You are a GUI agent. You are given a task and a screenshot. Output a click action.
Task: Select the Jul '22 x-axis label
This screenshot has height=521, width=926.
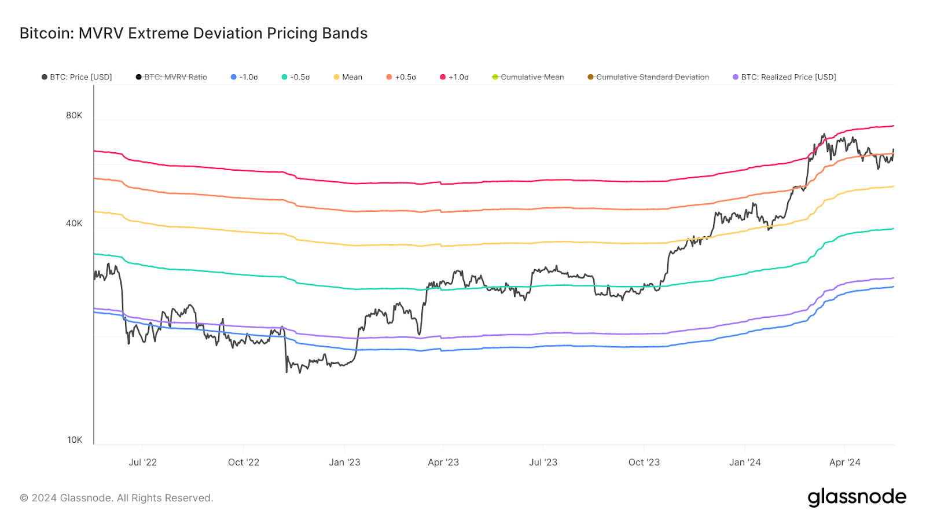click(142, 462)
